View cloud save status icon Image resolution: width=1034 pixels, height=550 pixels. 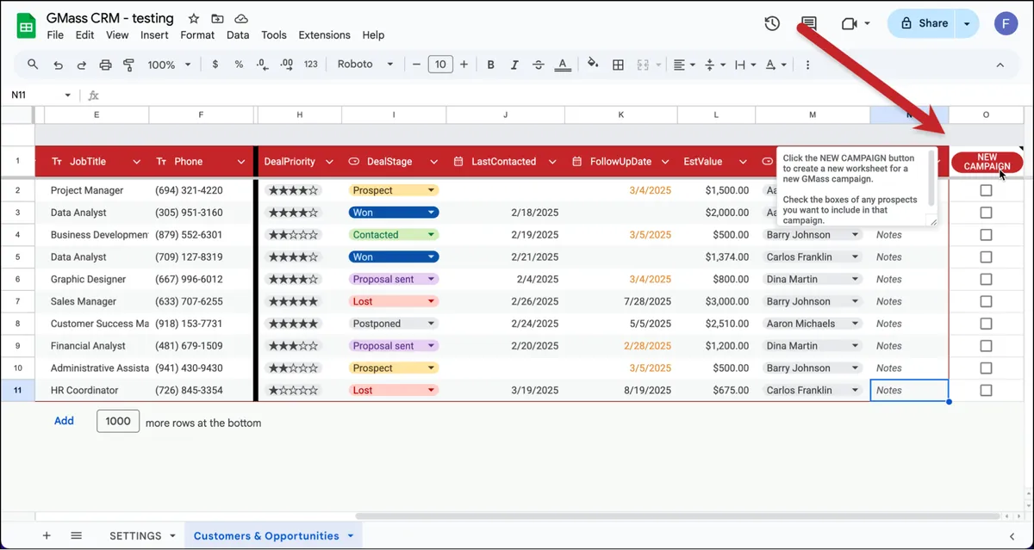point(241,18)
